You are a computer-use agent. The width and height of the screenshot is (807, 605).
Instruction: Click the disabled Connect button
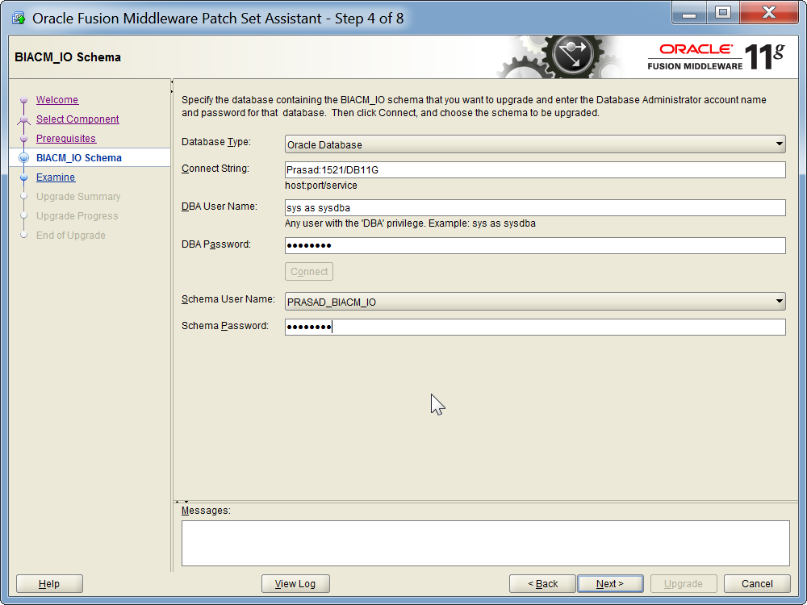(309, 272)
